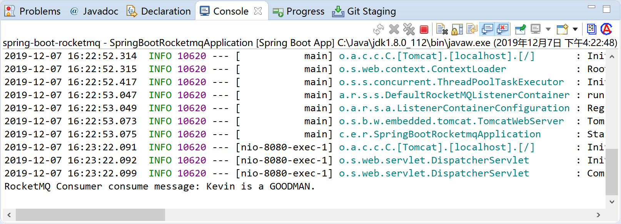Click the horizontal scrollbar right arrow
This screenshot has width=621, height=224.
point(598,215)
